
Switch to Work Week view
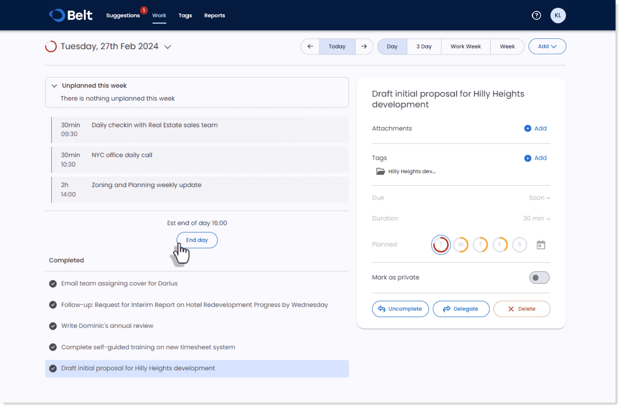point(466,47)
